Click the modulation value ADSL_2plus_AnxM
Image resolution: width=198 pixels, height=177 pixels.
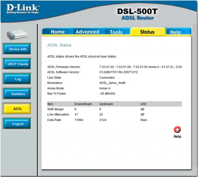pos(112,83)
